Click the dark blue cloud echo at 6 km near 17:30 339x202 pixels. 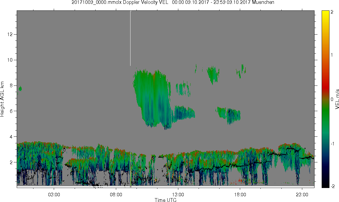[x=234, y=116]
